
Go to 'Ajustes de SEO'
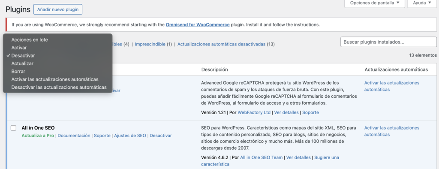click(x=130, y=136)
